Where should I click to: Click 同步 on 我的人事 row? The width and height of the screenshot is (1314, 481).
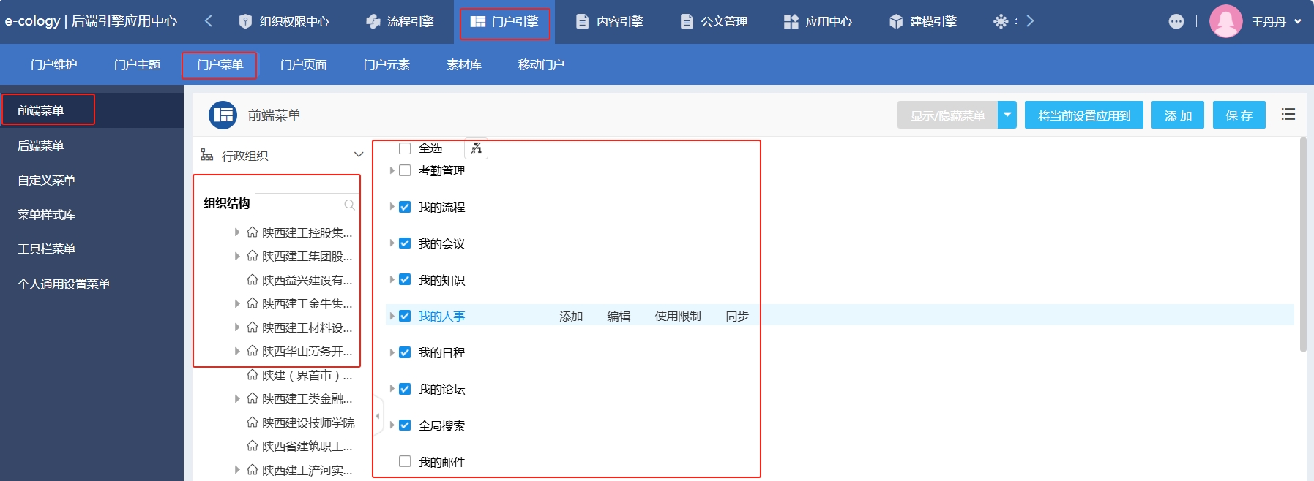pyautogui.click(x=737, y=316)
